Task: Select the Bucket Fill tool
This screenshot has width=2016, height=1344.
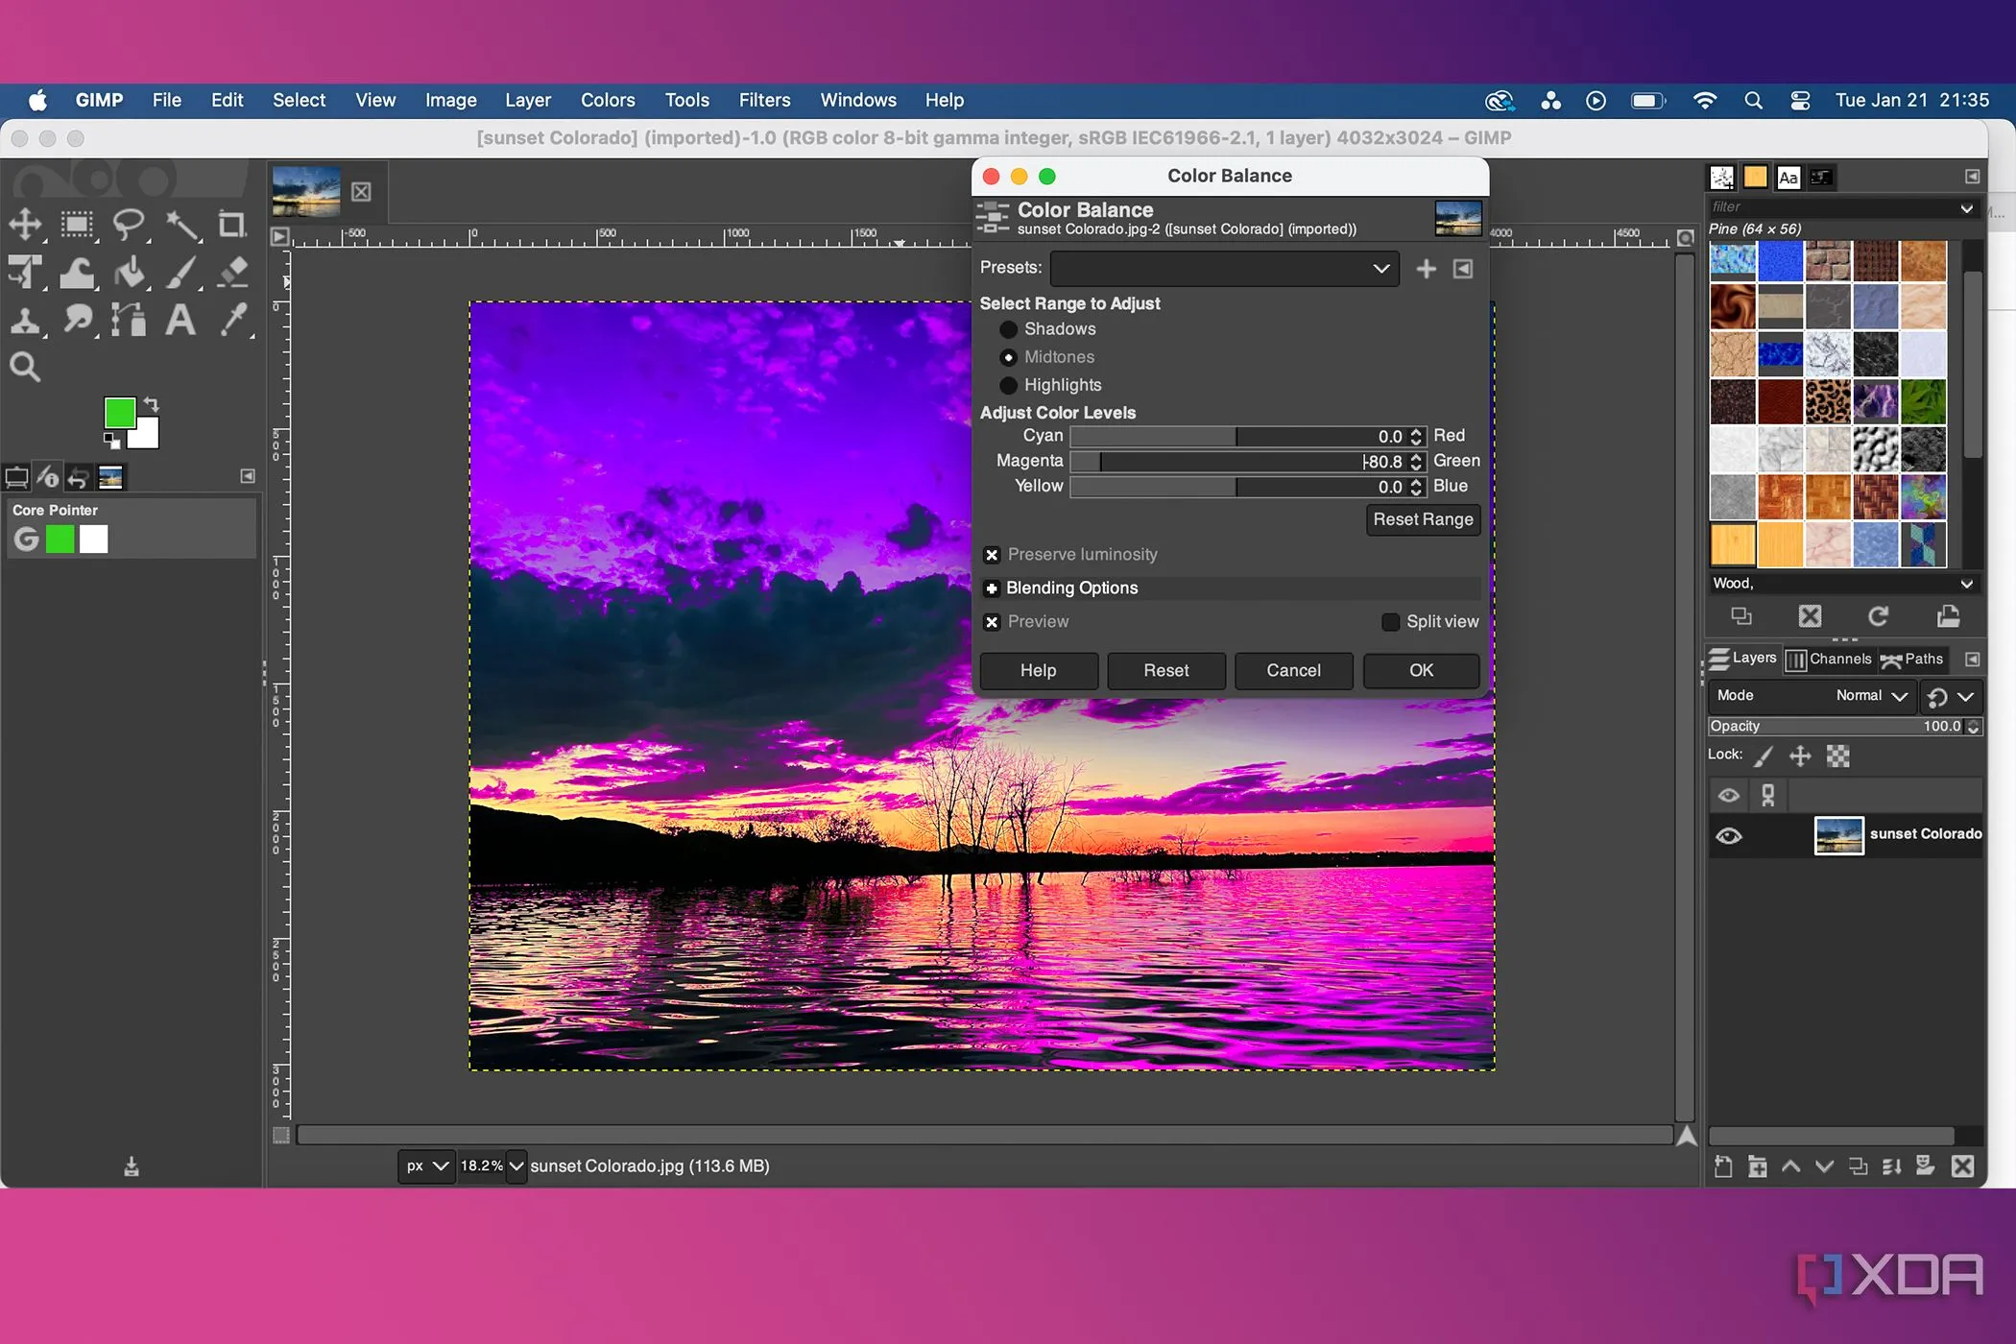Action: tap(129, 273)
